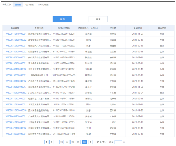Screen dimensions: 176x146
Task: Open record W2020610100000002
Action: [16, 40]
